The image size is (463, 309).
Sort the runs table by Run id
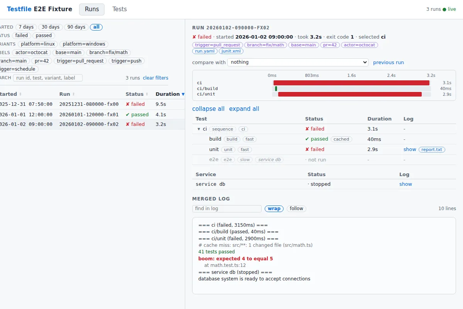(x=67, y=94)
